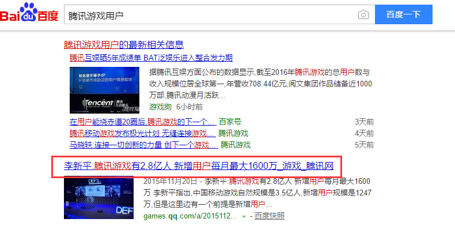Click the games.qq.com green URL
The width and height of the screenshot is (455, 226).
pyautogui.click(x=191, y=216)
